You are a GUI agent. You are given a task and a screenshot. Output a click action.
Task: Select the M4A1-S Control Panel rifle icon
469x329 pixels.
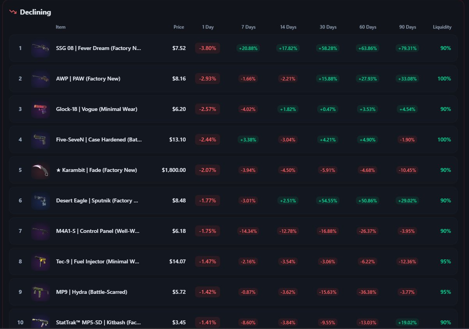click(x=40, y=231)
